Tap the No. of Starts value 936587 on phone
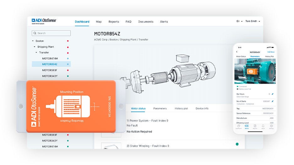This screenshot has width=294, height=165. click(x=266, y=101)
